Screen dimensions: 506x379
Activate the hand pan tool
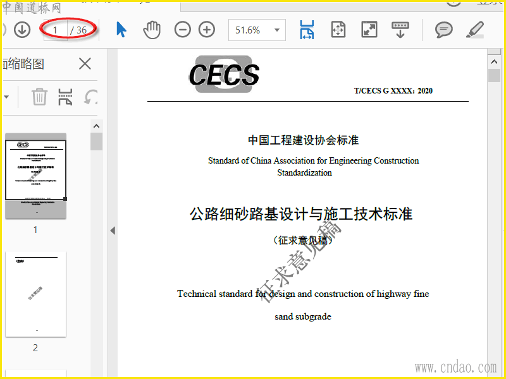152,30
